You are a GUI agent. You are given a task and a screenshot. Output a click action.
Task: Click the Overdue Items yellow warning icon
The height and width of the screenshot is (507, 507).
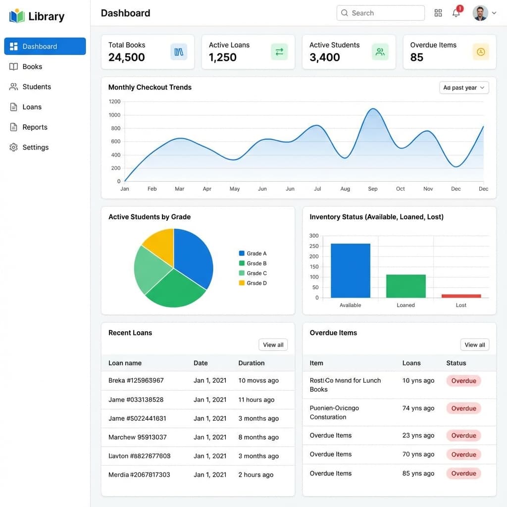point(480,51)
